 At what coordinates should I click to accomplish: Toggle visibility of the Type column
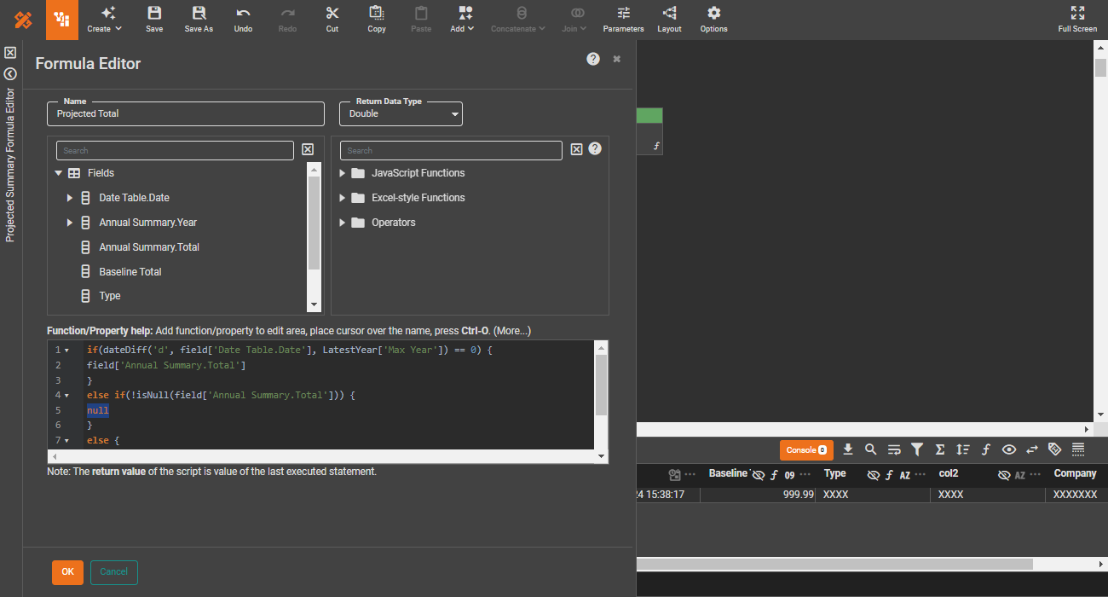(873, 475)
